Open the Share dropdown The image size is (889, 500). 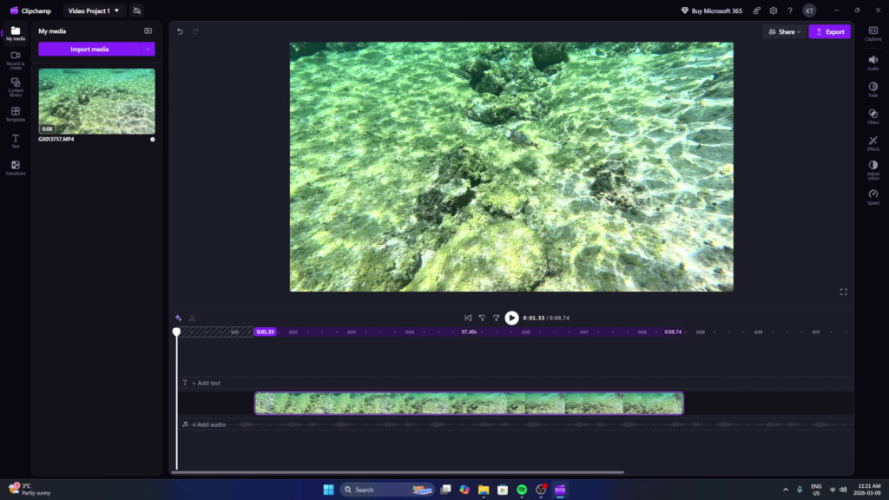click(784, 31)
